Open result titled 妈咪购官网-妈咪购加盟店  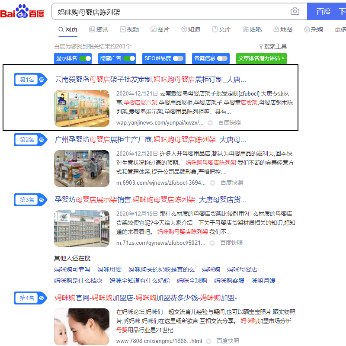148,298
